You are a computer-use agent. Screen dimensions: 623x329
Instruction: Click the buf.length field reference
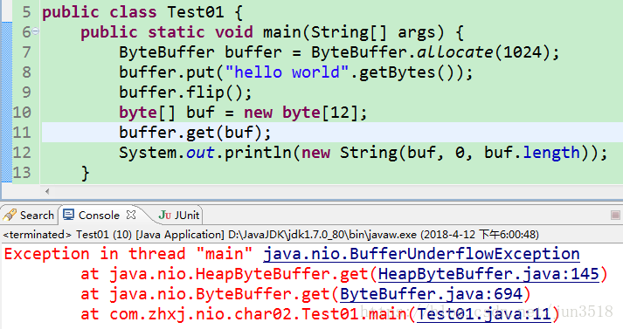click(532, 153)
